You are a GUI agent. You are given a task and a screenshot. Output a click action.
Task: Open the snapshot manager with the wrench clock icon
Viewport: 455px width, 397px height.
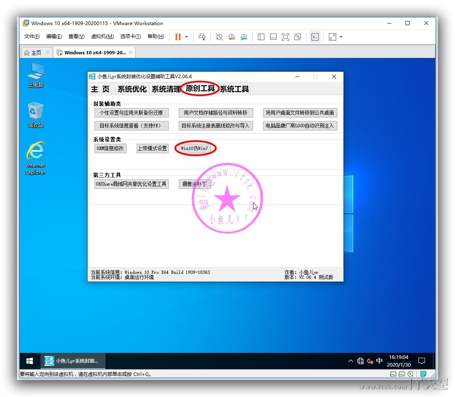pos(244,37)
